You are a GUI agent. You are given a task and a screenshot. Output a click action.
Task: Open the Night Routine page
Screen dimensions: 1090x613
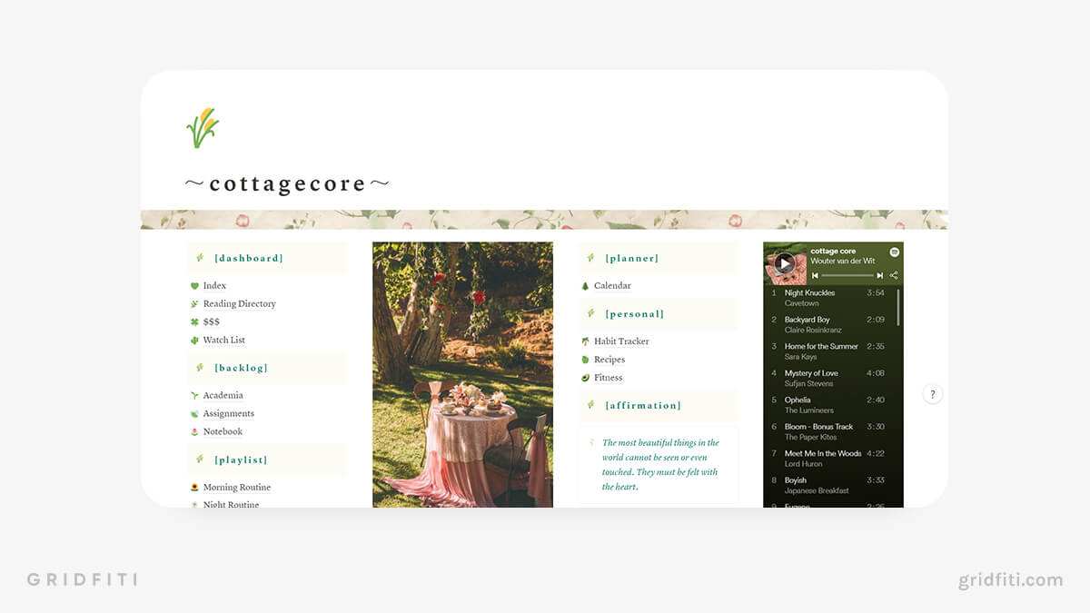231,504
